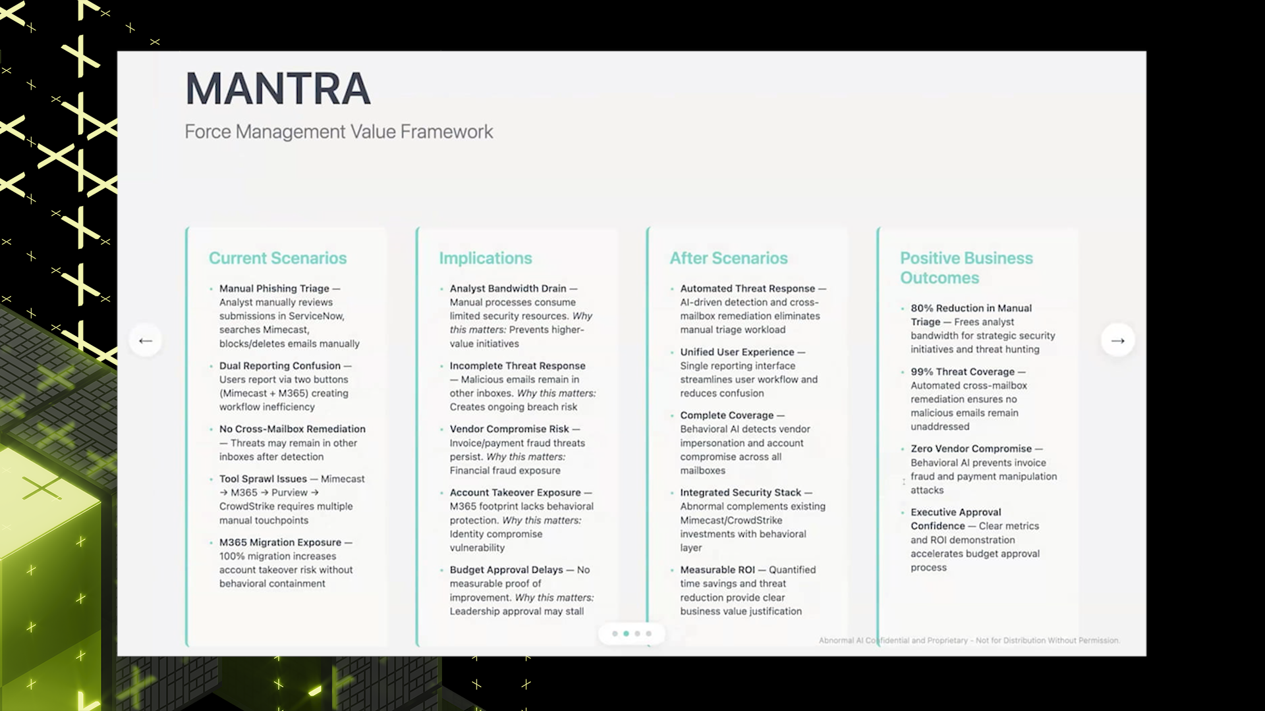Click 'Complete Coverage' bullet title
1265x711 pixels.
pos(727,415)
